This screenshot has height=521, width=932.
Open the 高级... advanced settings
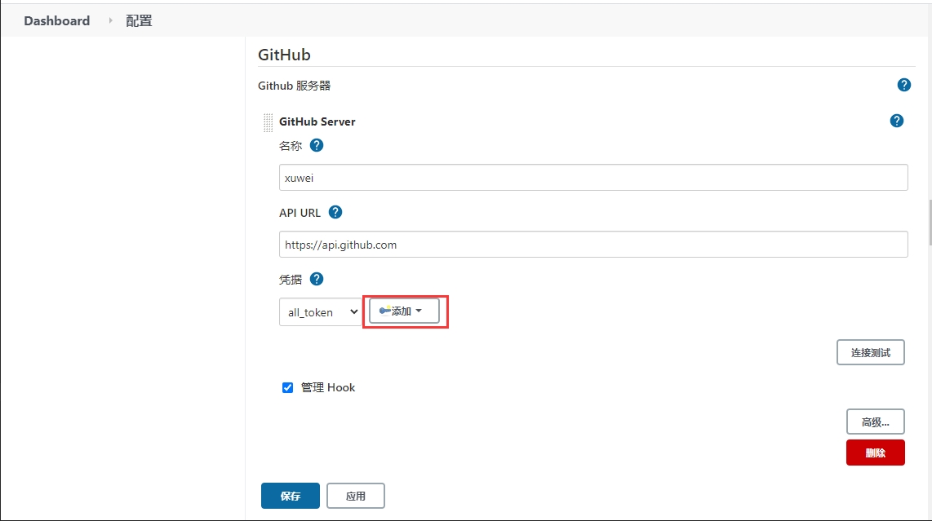(x=875, y=422)
